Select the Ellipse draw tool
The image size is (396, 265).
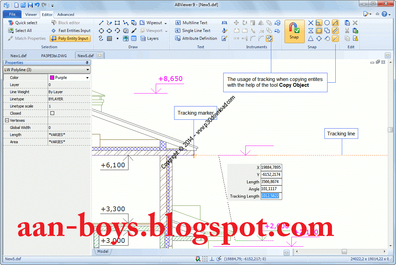pyautogui.click(x=109, y=31)
